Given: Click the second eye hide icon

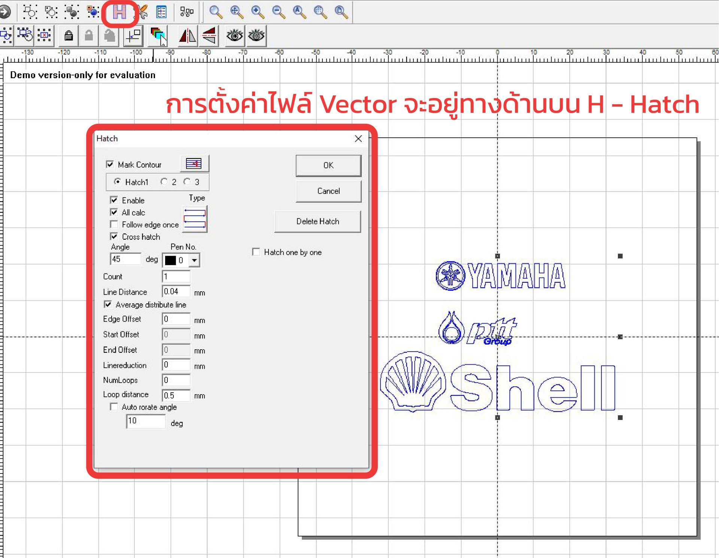Looking at the screenshot, I should coord(256,36).
